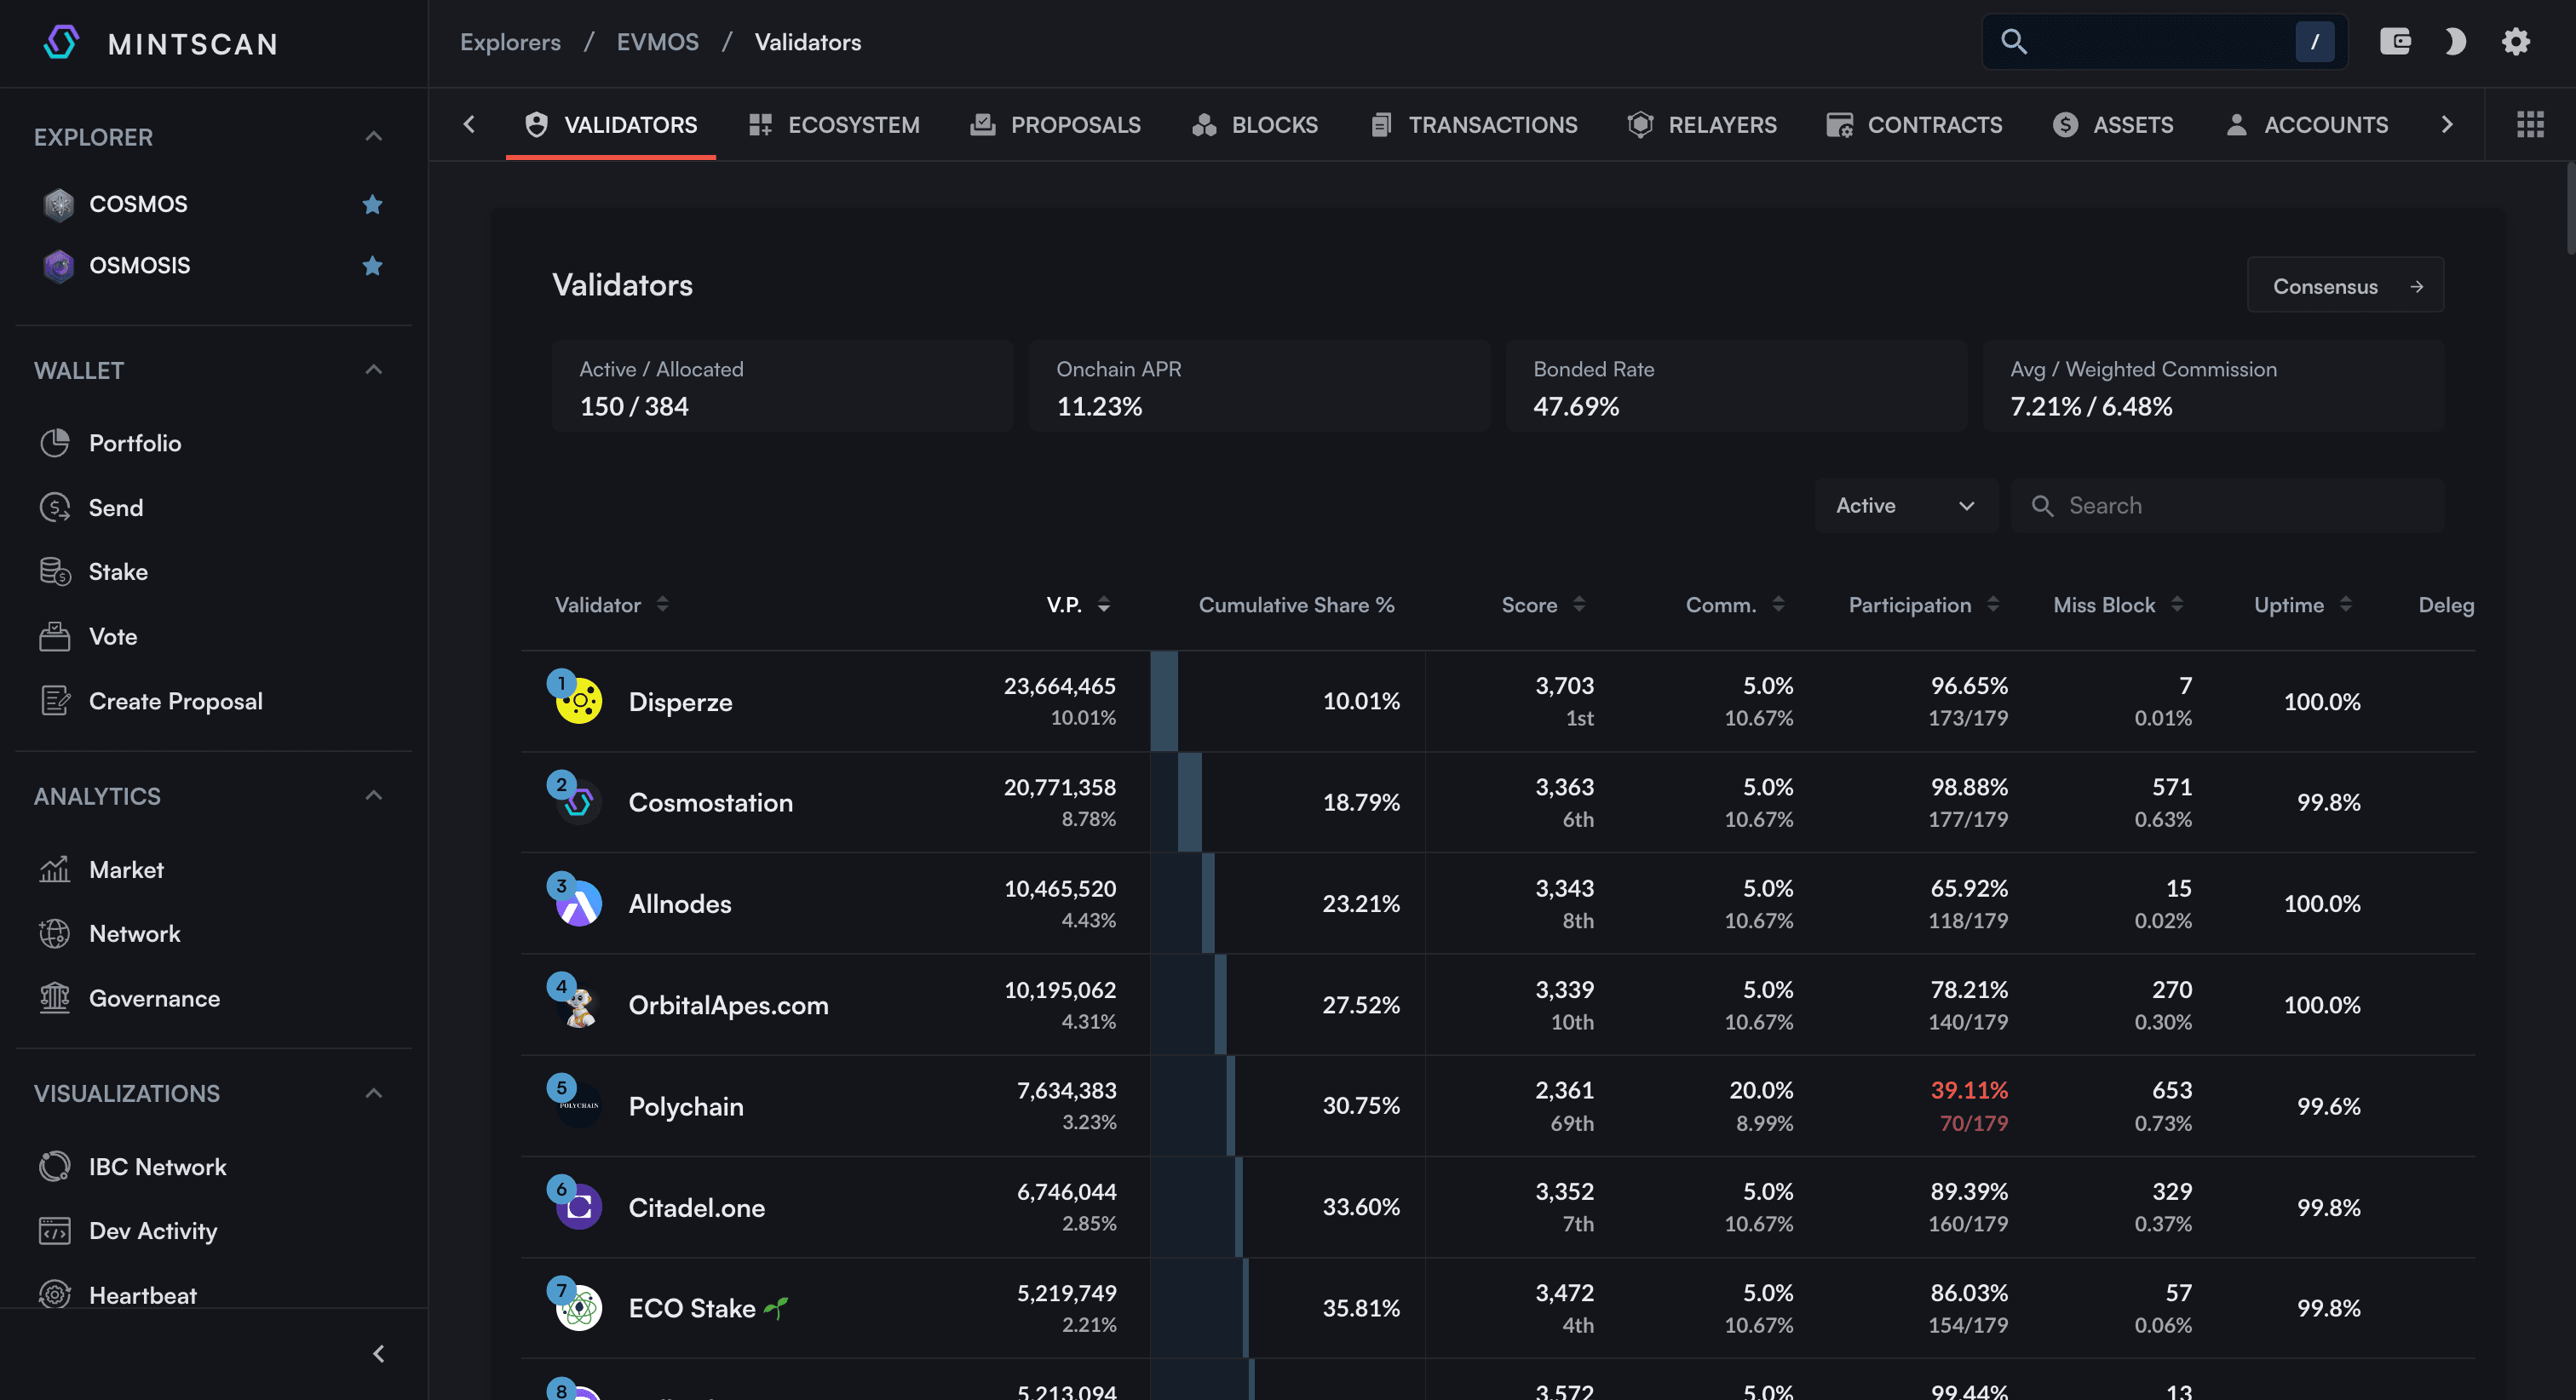Viewport: 2576px width, 1400px height.
Task: Open Send in wallet section
Action: point(116,507)
